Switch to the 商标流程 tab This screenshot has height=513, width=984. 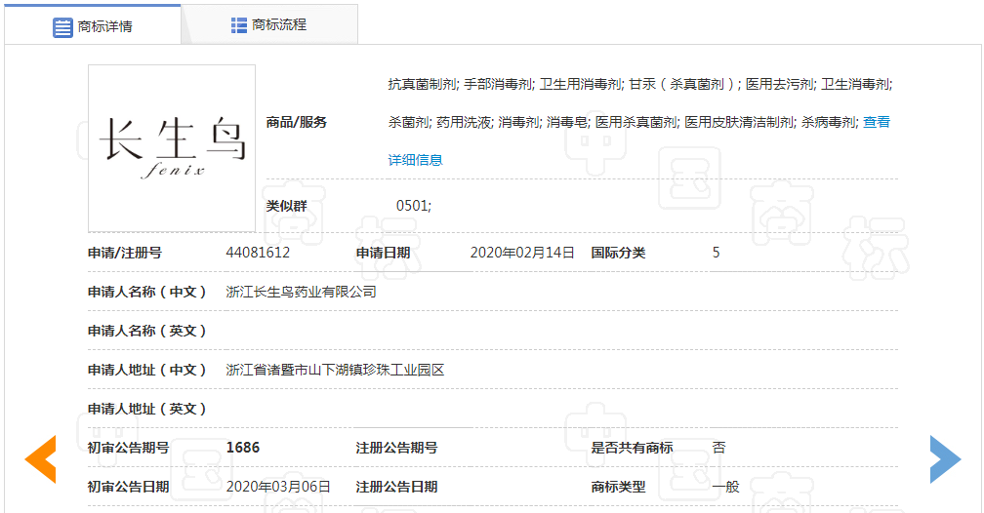(269, 25)
